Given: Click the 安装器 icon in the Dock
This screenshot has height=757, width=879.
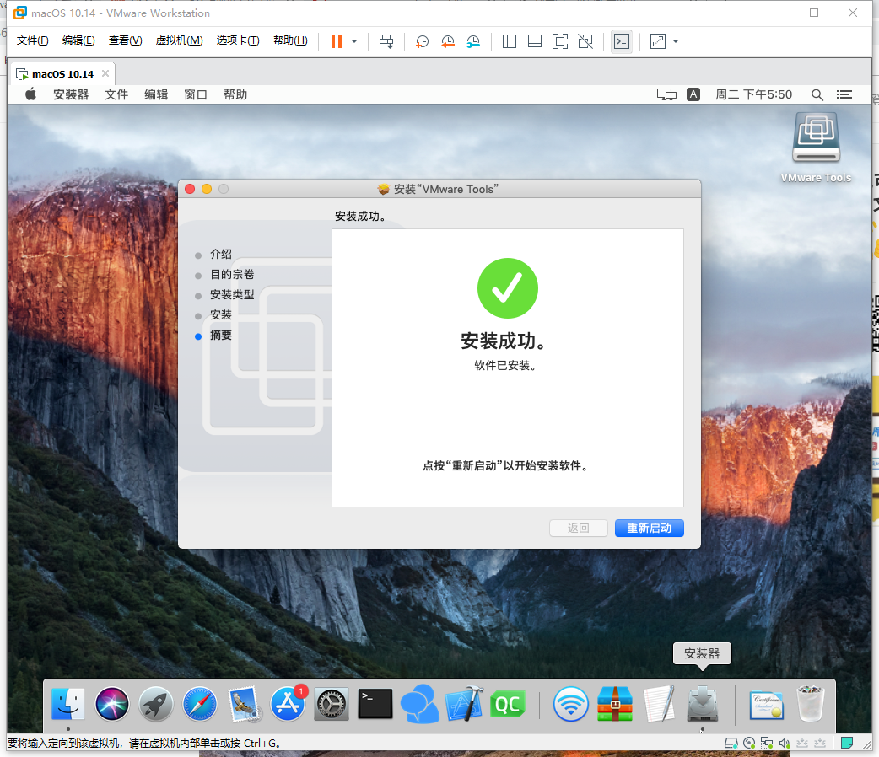Looking at the screenshot, I should (702, 704).
